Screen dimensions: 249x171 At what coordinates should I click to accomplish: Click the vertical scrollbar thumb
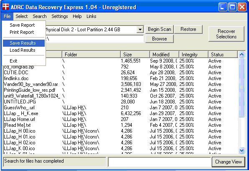241,88
